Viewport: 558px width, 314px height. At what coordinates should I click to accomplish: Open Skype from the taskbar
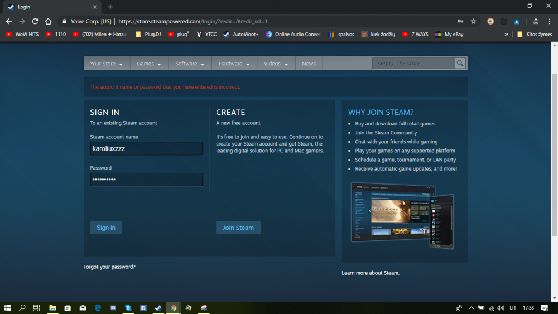[128, 308]
